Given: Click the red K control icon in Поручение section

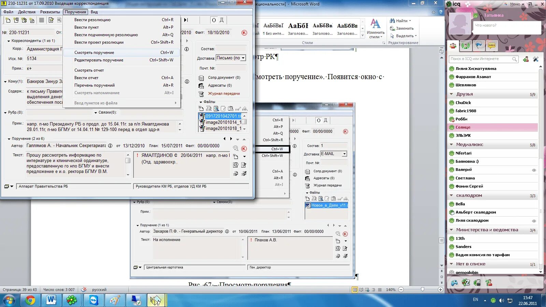Looking at the screenshot, I should point(244,148).
